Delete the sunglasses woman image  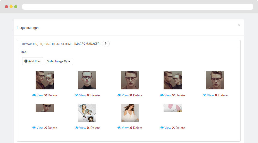(x=51, y=128)
